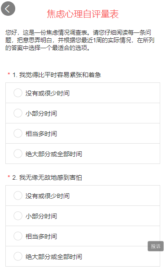Select 没有或很少时间 radio for question 2
The height and width of the screenshot is (268, 166).
click(18, 195)
